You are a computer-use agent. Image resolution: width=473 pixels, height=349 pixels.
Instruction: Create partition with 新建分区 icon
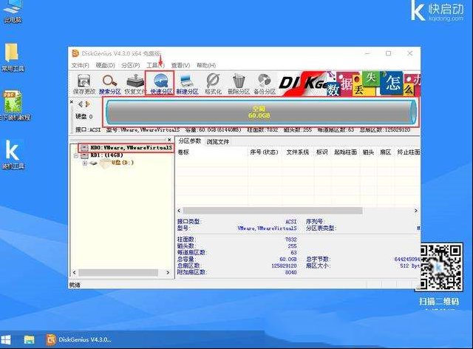[187, 84]
